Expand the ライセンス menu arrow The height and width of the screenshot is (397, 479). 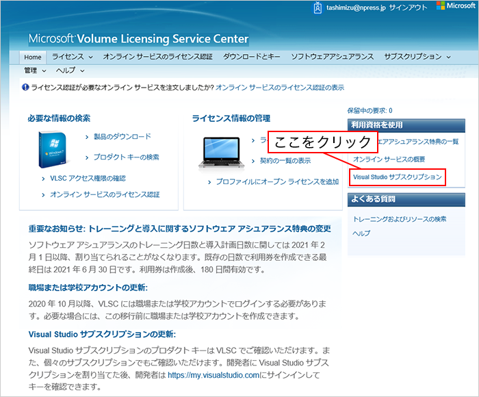[91, 57]
